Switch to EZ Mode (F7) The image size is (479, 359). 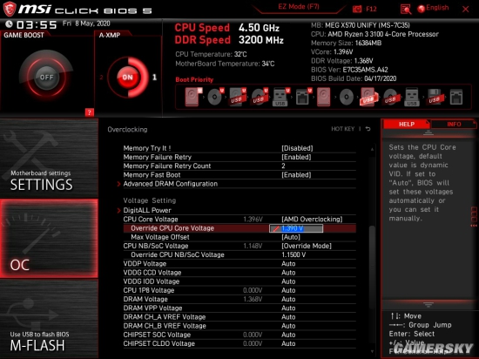pyautogui.click(x=299, y=7)
